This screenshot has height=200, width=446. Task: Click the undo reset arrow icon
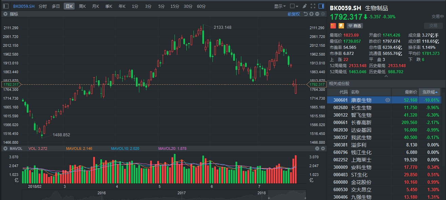[x=305, y=14]
